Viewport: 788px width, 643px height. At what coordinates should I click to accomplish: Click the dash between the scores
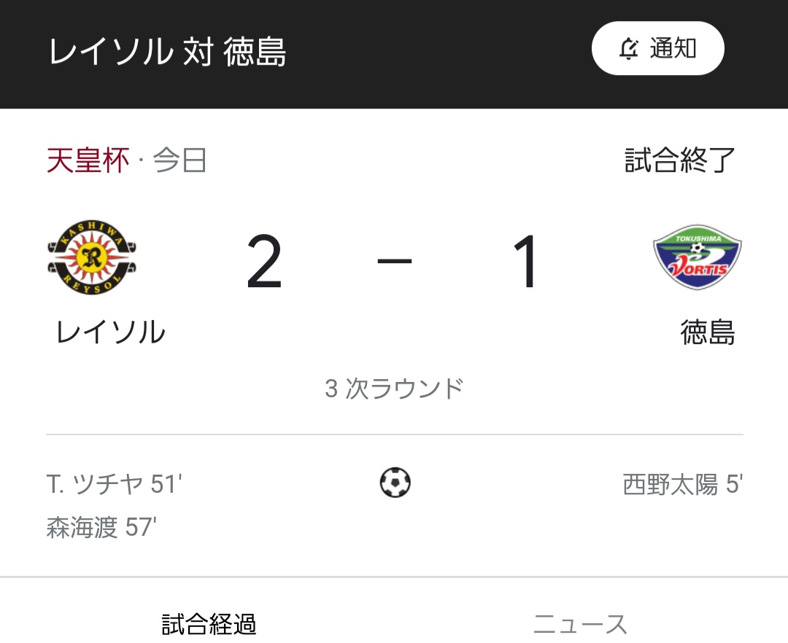[395, 260]
